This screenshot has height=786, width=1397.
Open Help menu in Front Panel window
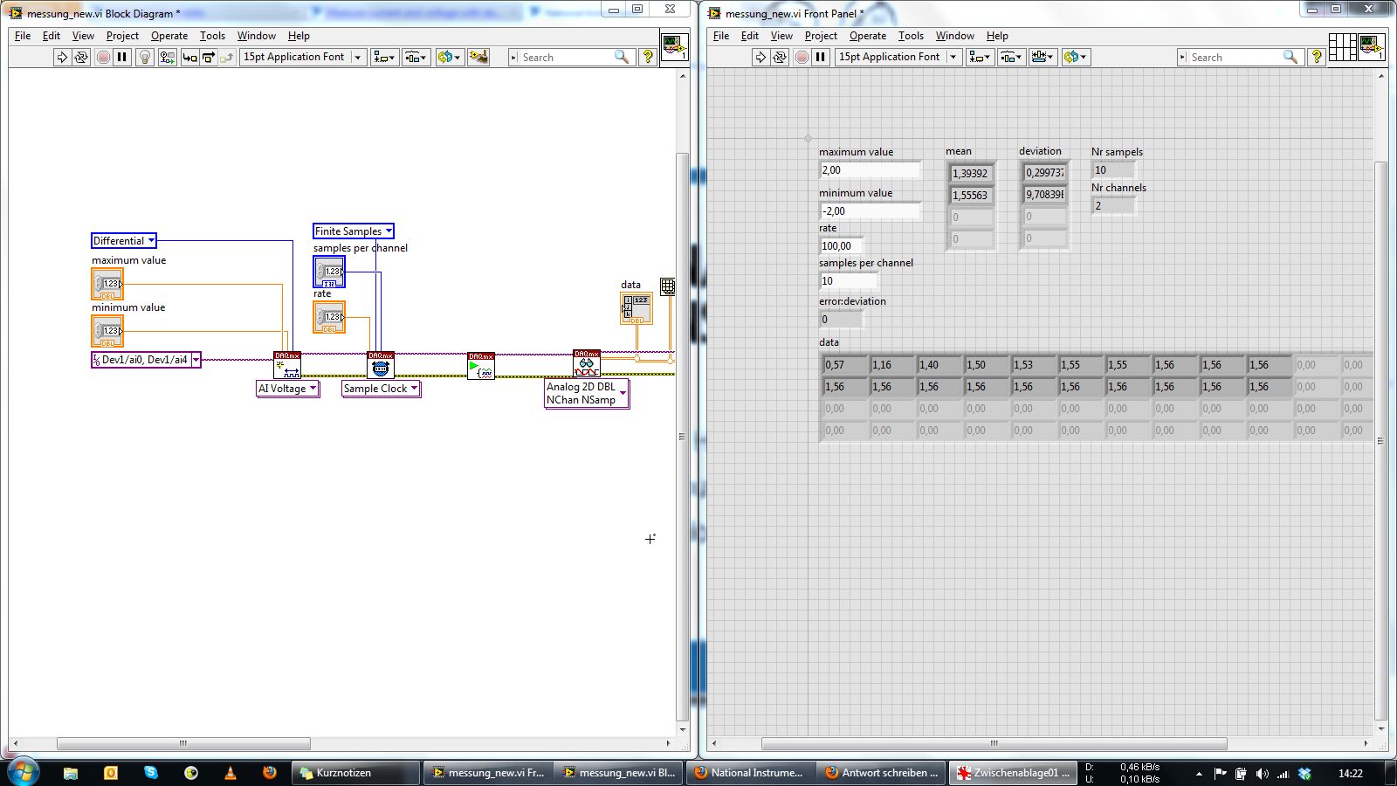tap(997, 36)
